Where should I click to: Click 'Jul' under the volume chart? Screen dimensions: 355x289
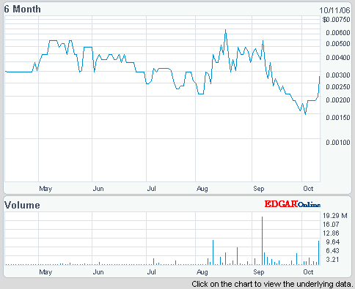coord(152,272)
